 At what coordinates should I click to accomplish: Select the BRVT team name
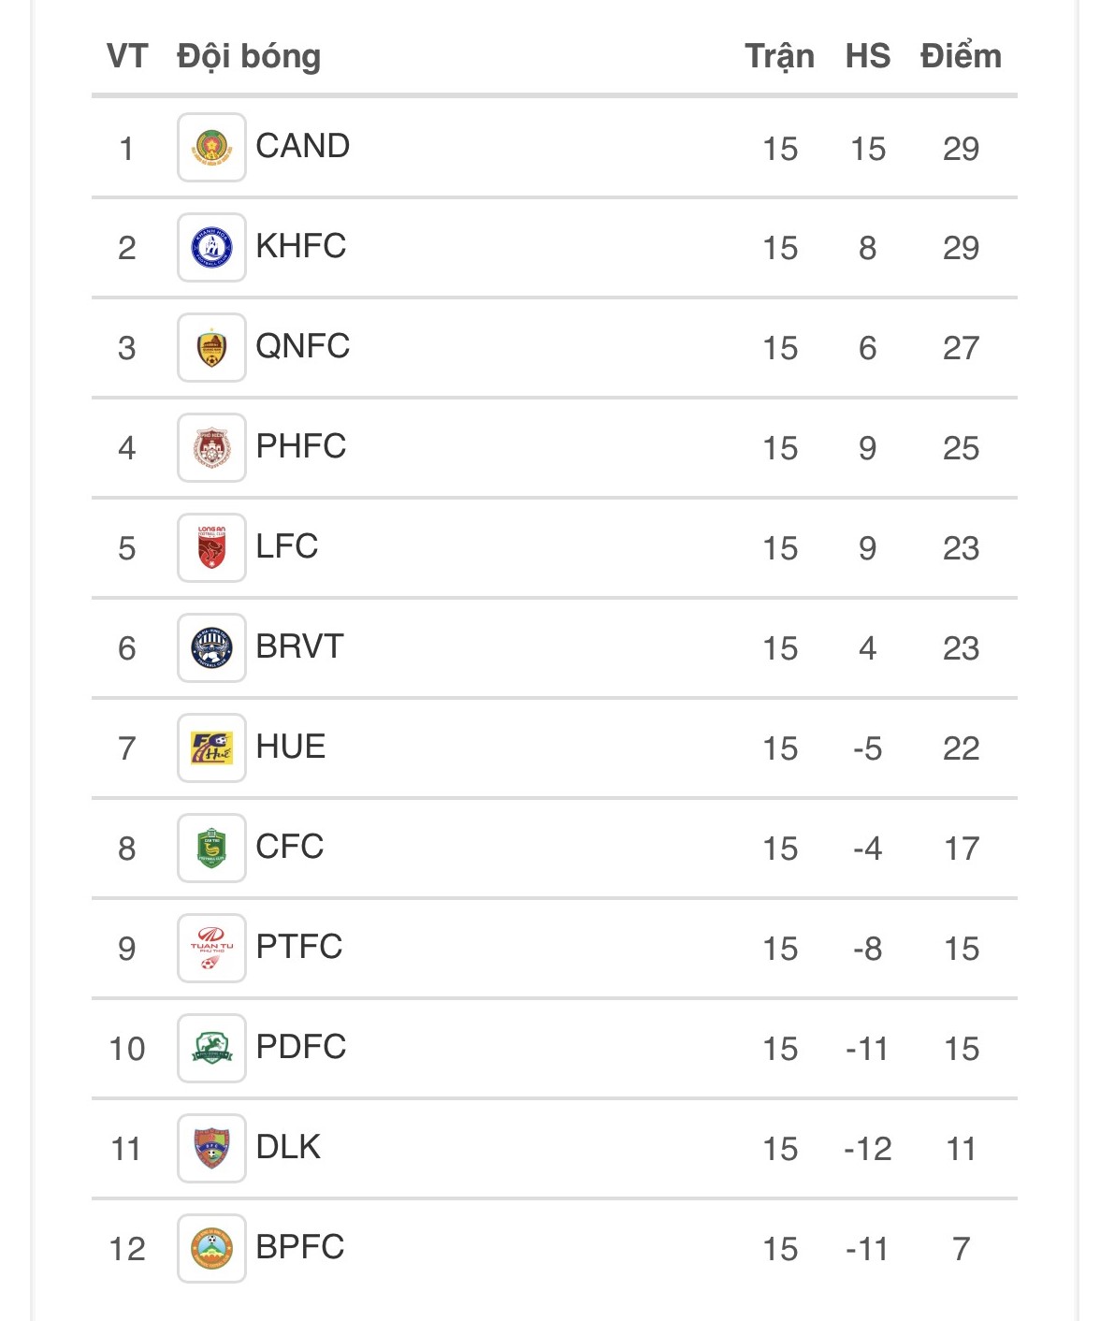pyautogui.click(x=300, y=646)
